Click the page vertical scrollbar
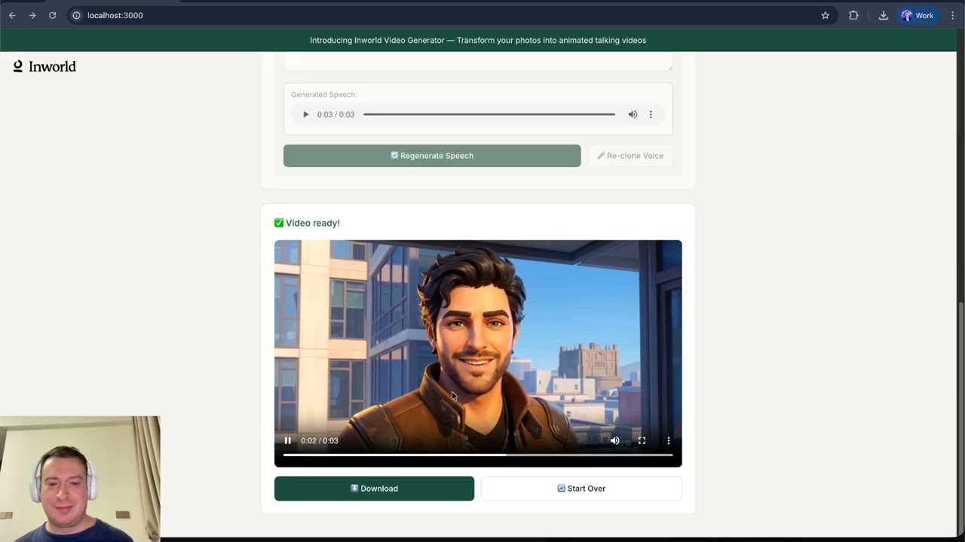This screenshot has height=542, width=965. 960,418
